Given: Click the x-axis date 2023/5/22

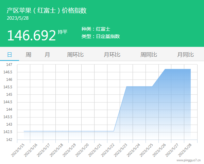Looking at the screenshot, I should point(108,150).
